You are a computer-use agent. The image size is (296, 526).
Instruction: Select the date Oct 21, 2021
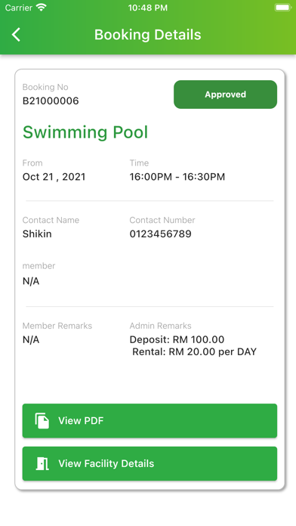tap(54, 177)
